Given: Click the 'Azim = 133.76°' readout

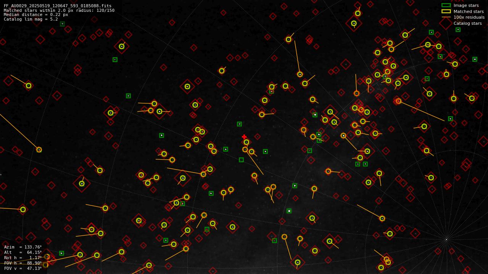Looking at the screenshot, I should [x=23, y=247].
